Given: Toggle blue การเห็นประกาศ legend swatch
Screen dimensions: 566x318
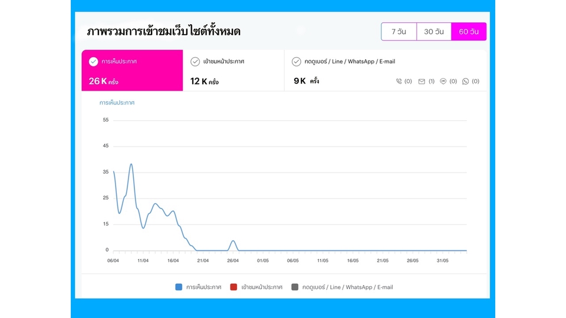Looking at the screenshot, I should tap(179, 287).
